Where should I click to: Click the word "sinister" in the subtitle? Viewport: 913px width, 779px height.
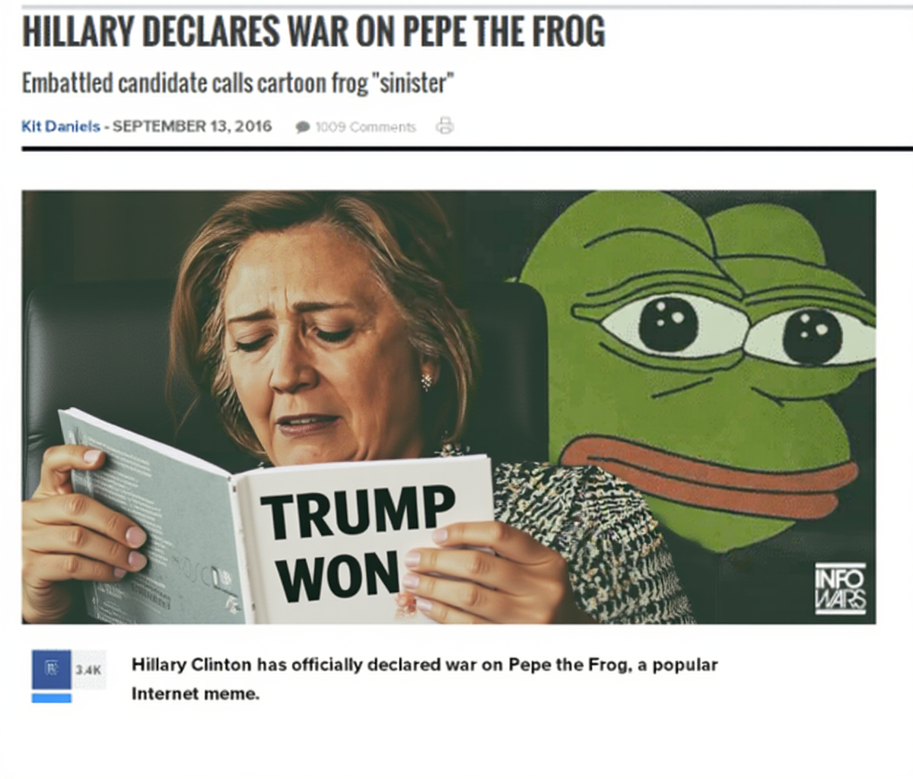(x=411, y=82)
